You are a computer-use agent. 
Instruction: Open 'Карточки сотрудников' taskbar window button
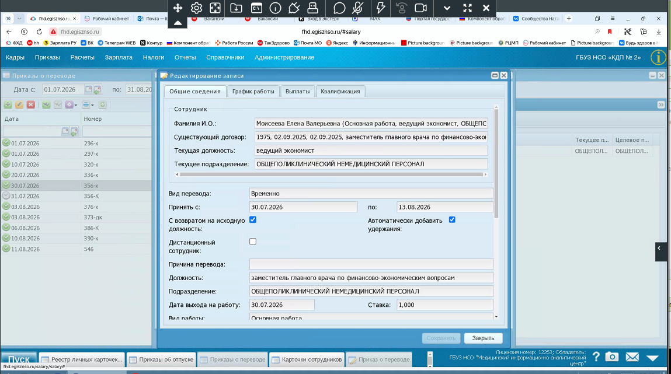pos(307,359)
